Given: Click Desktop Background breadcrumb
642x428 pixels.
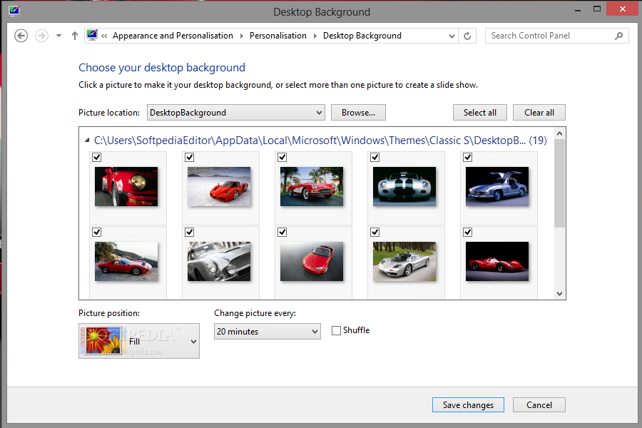Looking at the screenshot, I should (x=362, y=36).
